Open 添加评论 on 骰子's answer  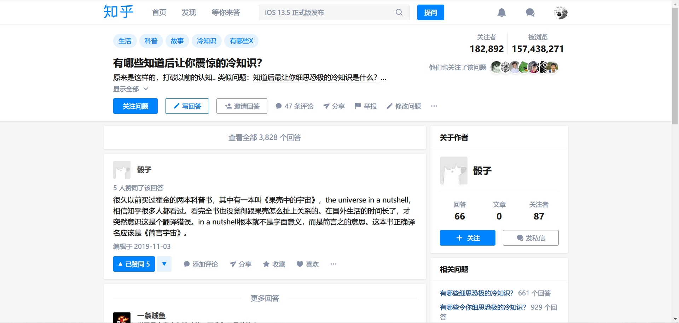point(201,264)
